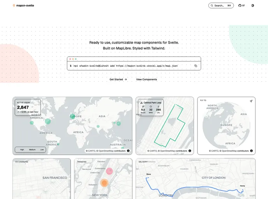Screen dimensions: 268x199
Task: Open attribution info on Central Park card
Action: tap(190, 151)
